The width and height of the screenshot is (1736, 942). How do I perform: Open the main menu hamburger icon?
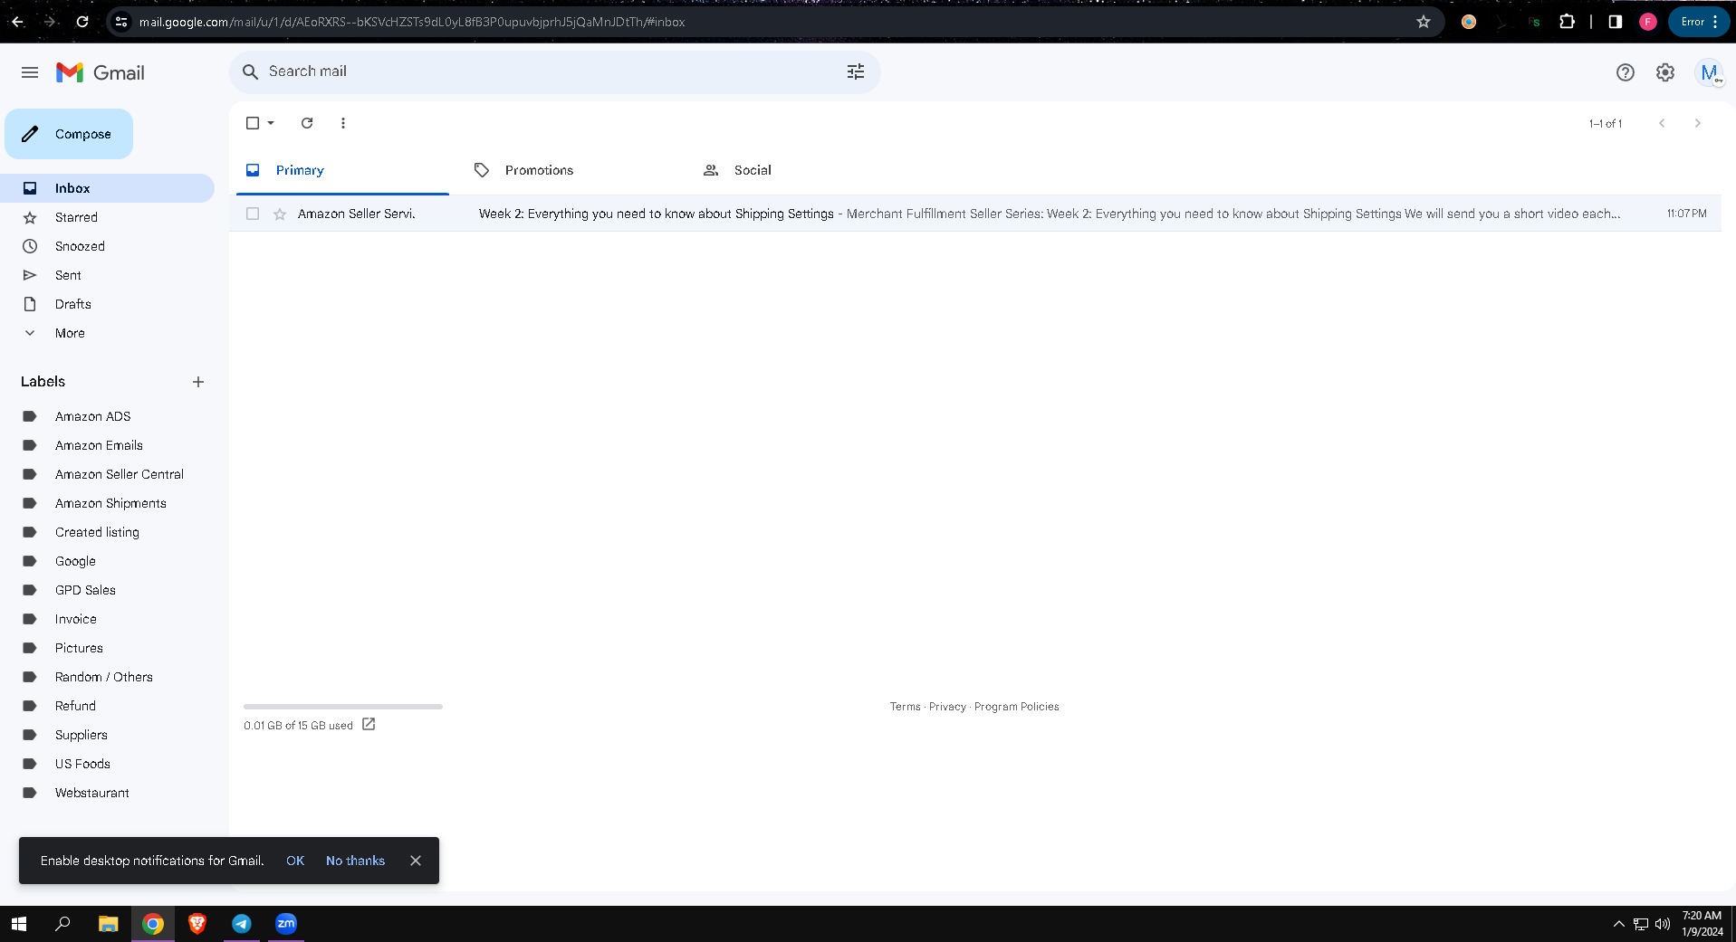tap(30, 72)
